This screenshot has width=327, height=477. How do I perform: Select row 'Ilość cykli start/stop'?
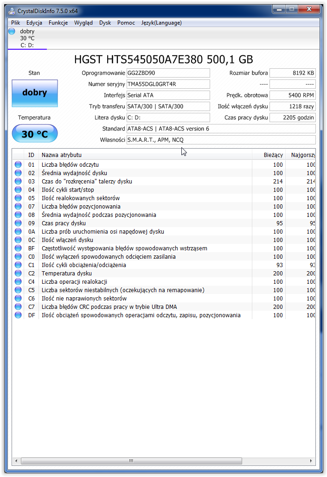point(163,189)
